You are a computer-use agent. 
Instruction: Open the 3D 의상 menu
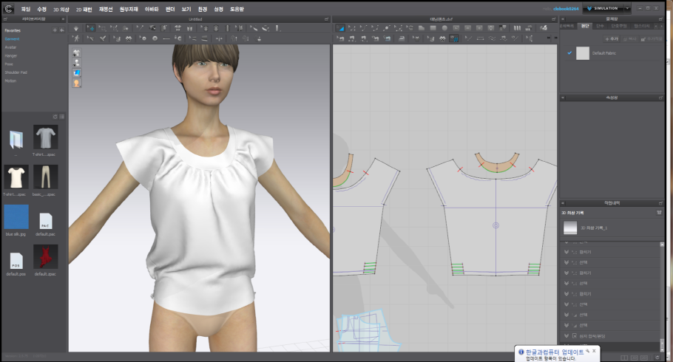tap(61, 9)
